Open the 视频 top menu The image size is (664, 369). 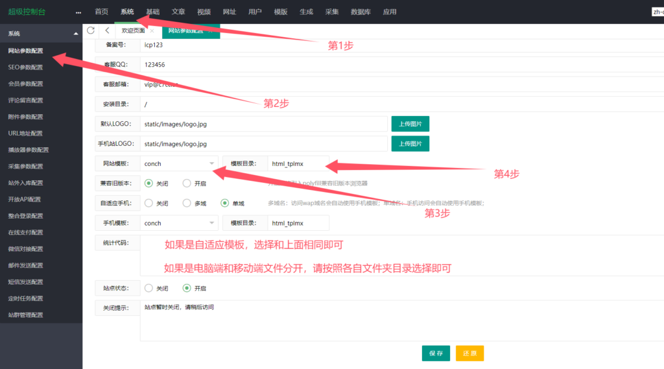(204, 12)
